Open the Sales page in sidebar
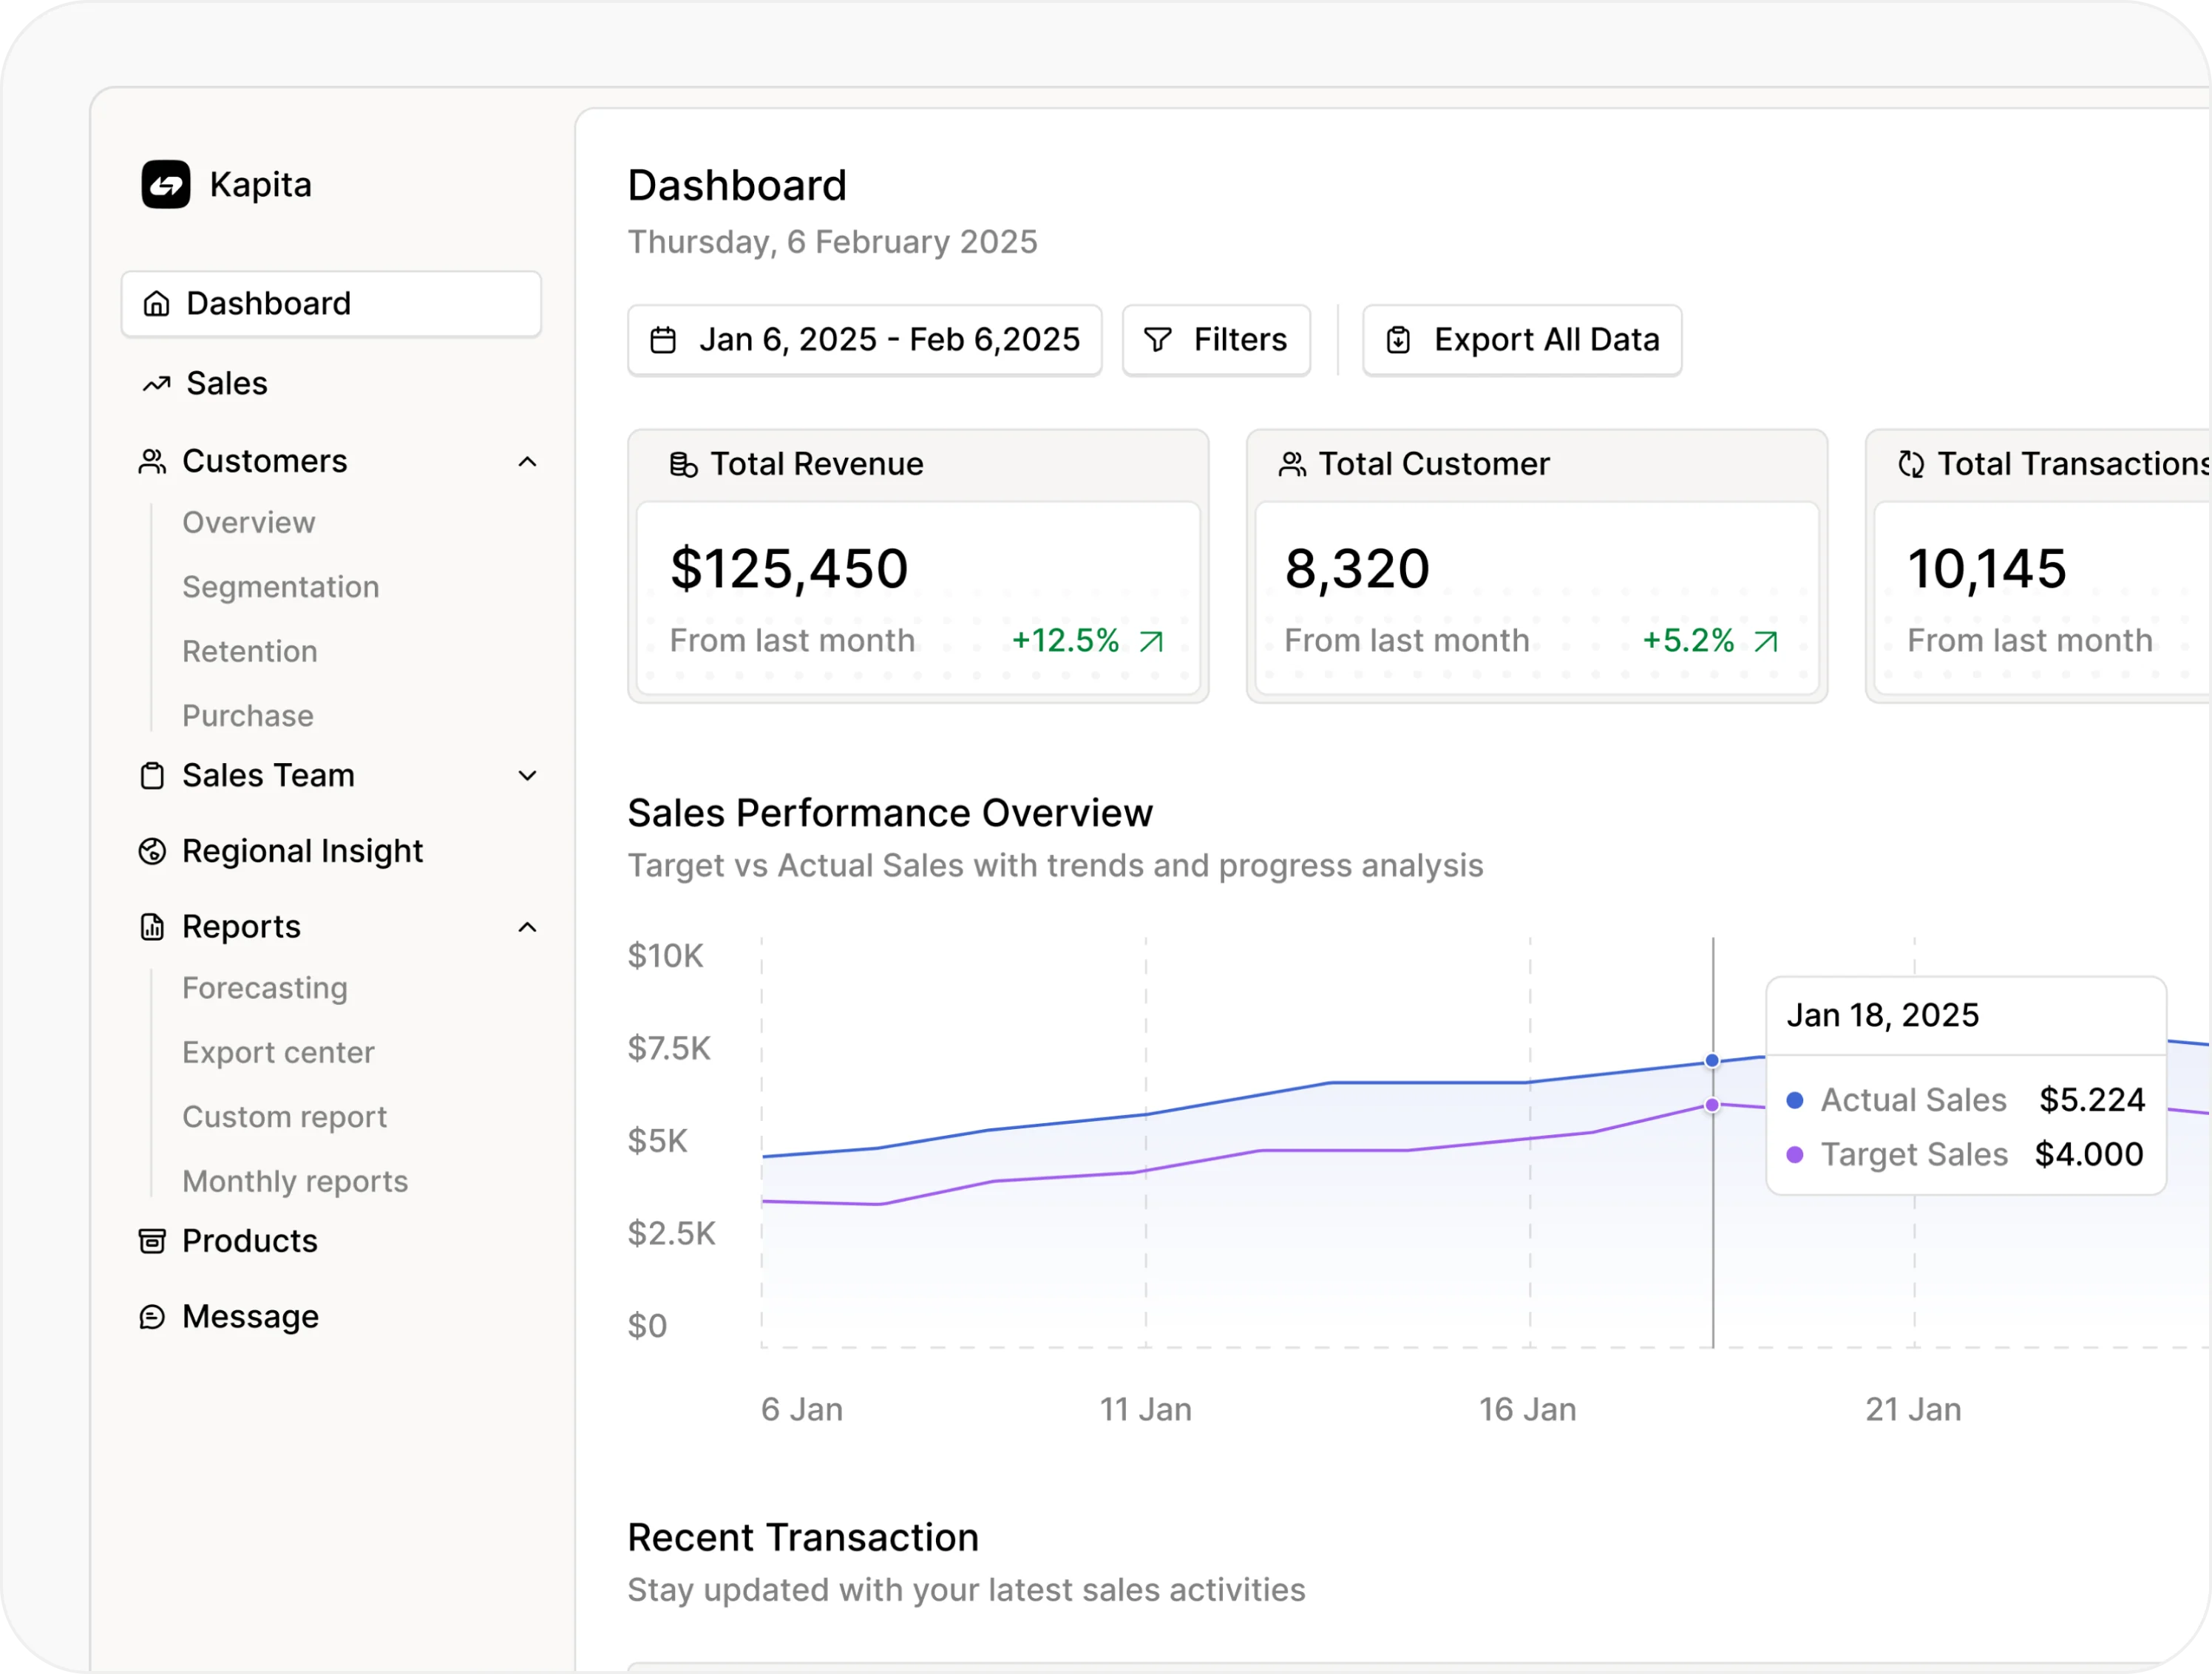This screenshot has width=2212, height=1674. pyautogui.click(x=227, y=384)
